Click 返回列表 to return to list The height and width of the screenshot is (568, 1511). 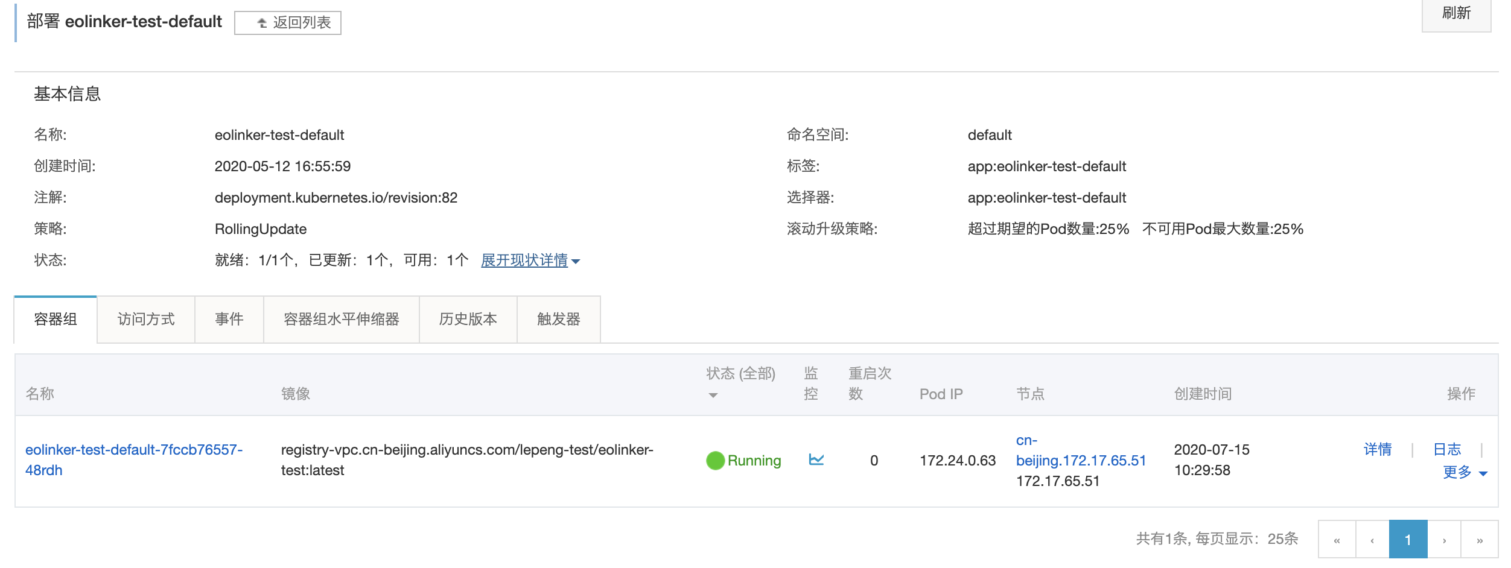(288, 23)
